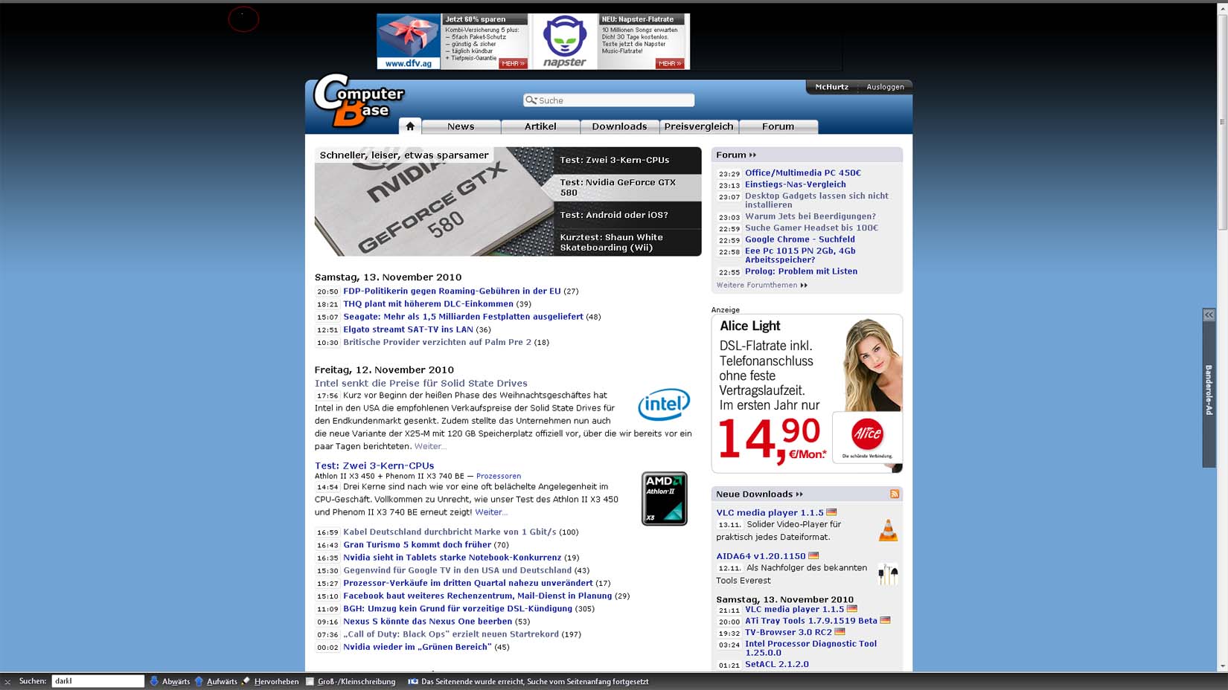
Task: Open the McHurtz profile link
Action: pyautogui.click(x=831, y=87)
